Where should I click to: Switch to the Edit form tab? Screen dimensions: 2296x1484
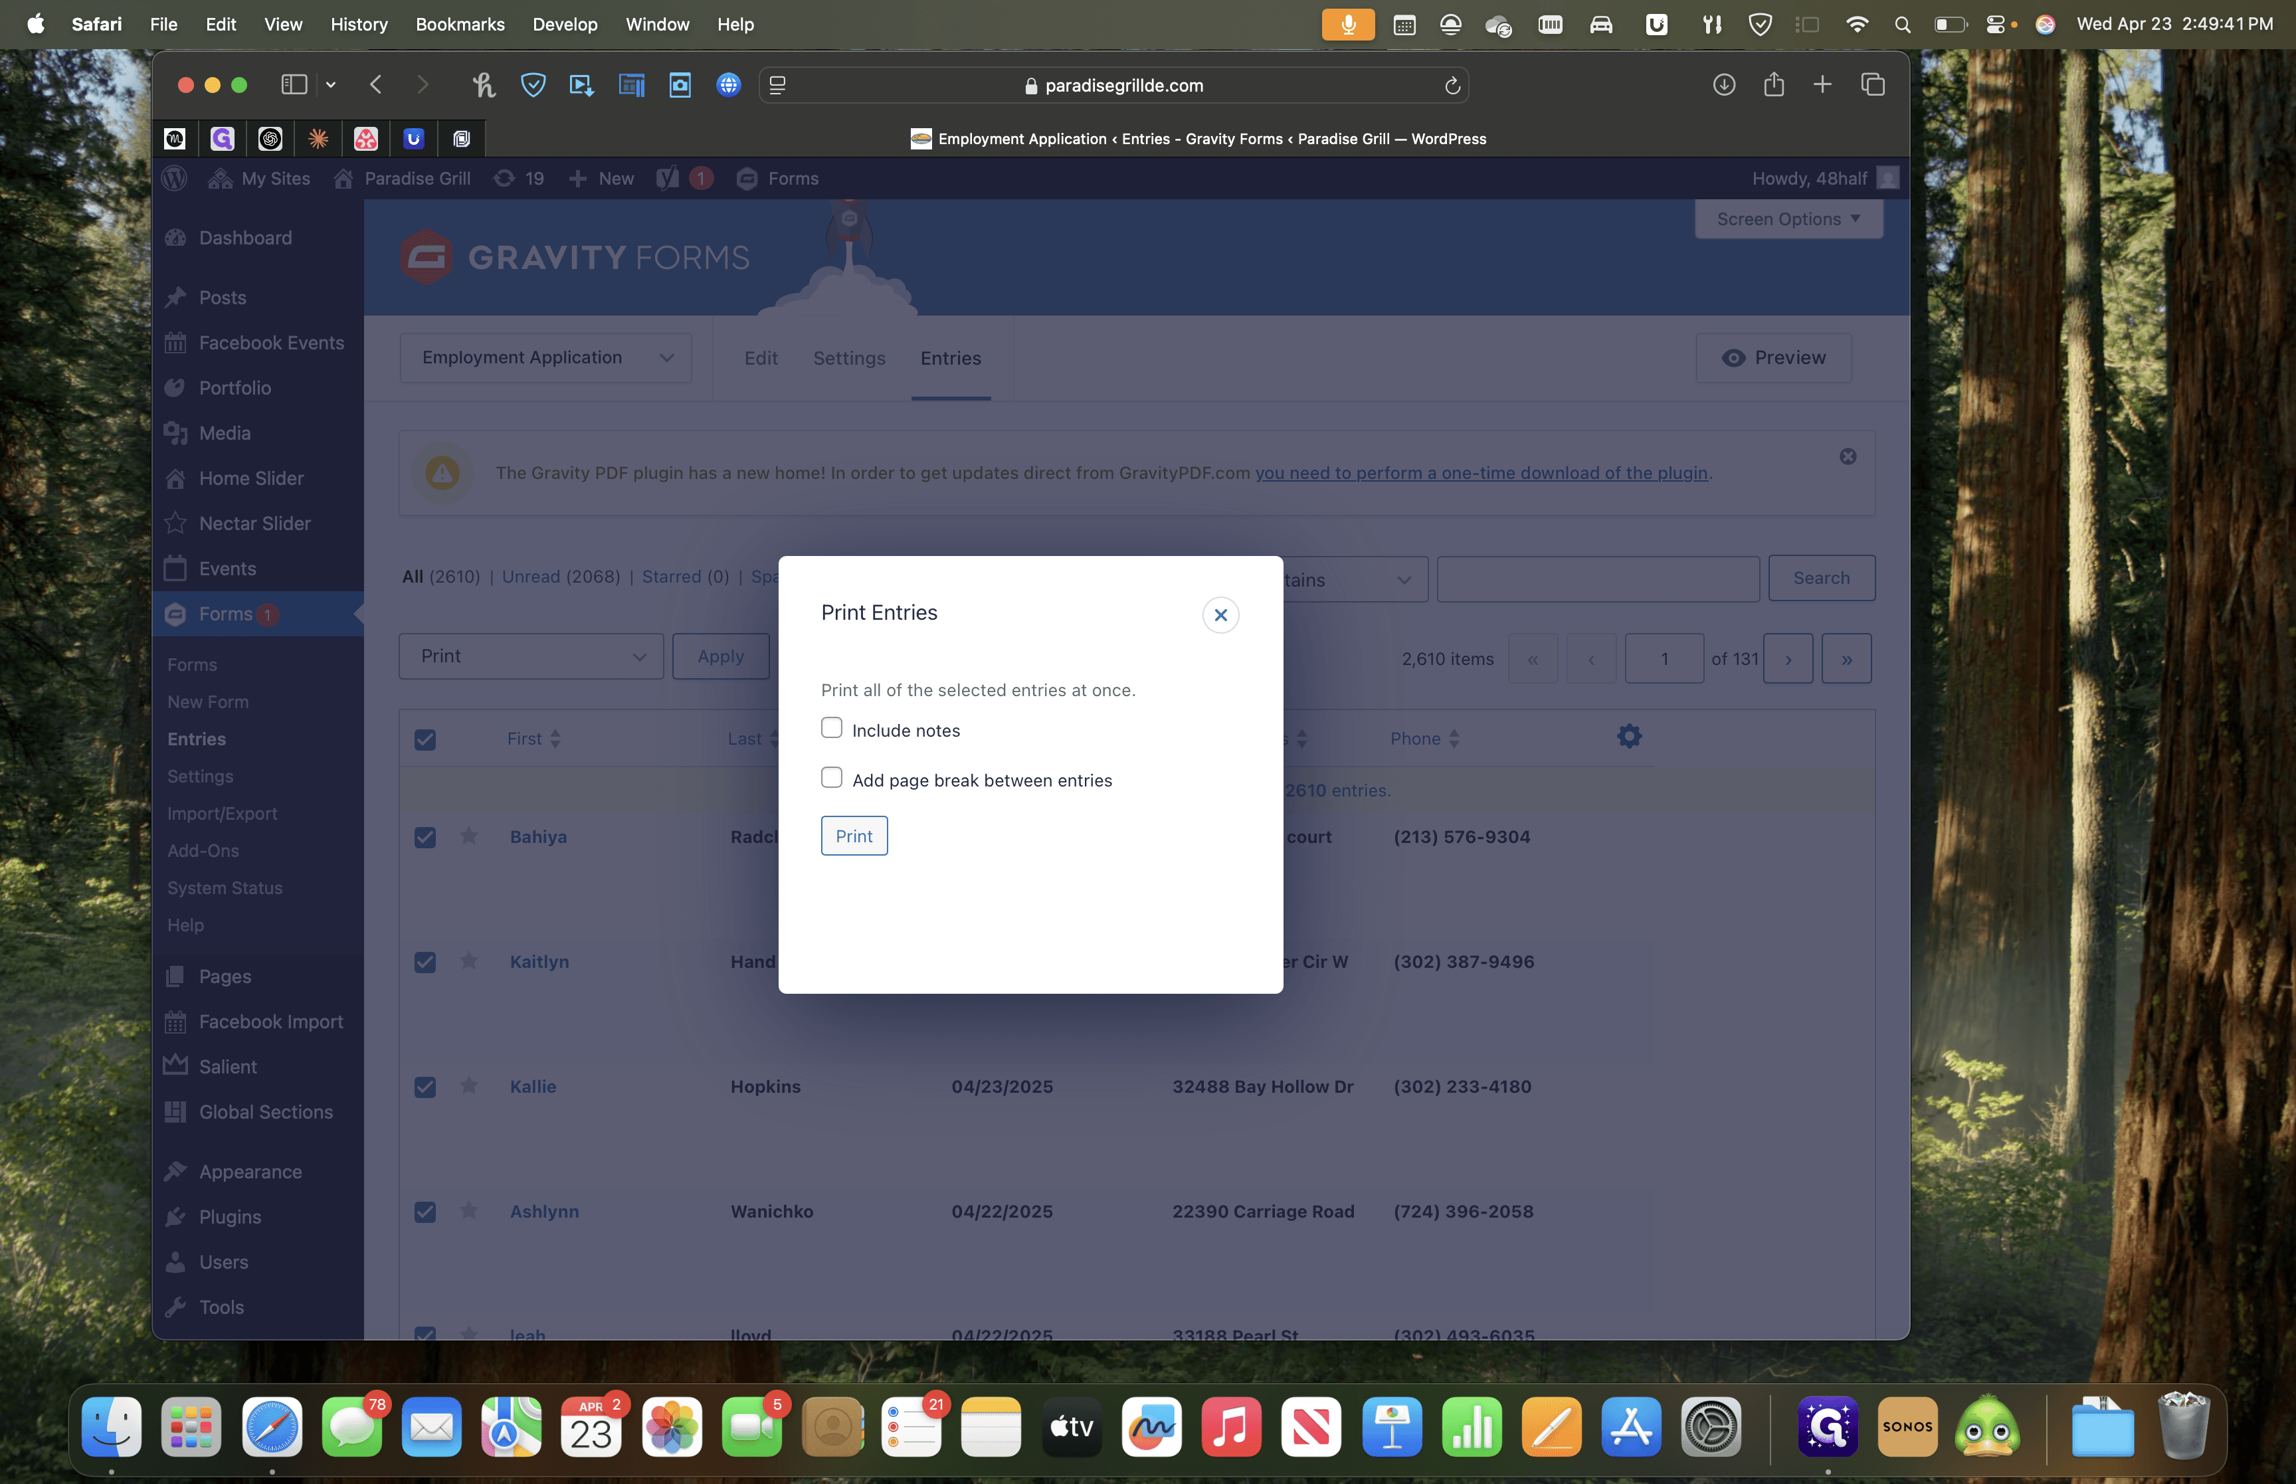click(760, 359)
